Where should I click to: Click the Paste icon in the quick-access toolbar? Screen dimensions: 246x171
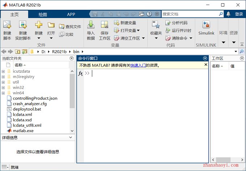[118, 14]
